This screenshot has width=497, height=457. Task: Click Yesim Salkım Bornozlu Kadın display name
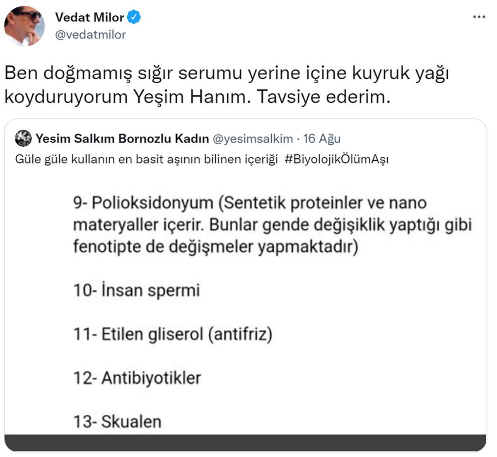[122, 139]
